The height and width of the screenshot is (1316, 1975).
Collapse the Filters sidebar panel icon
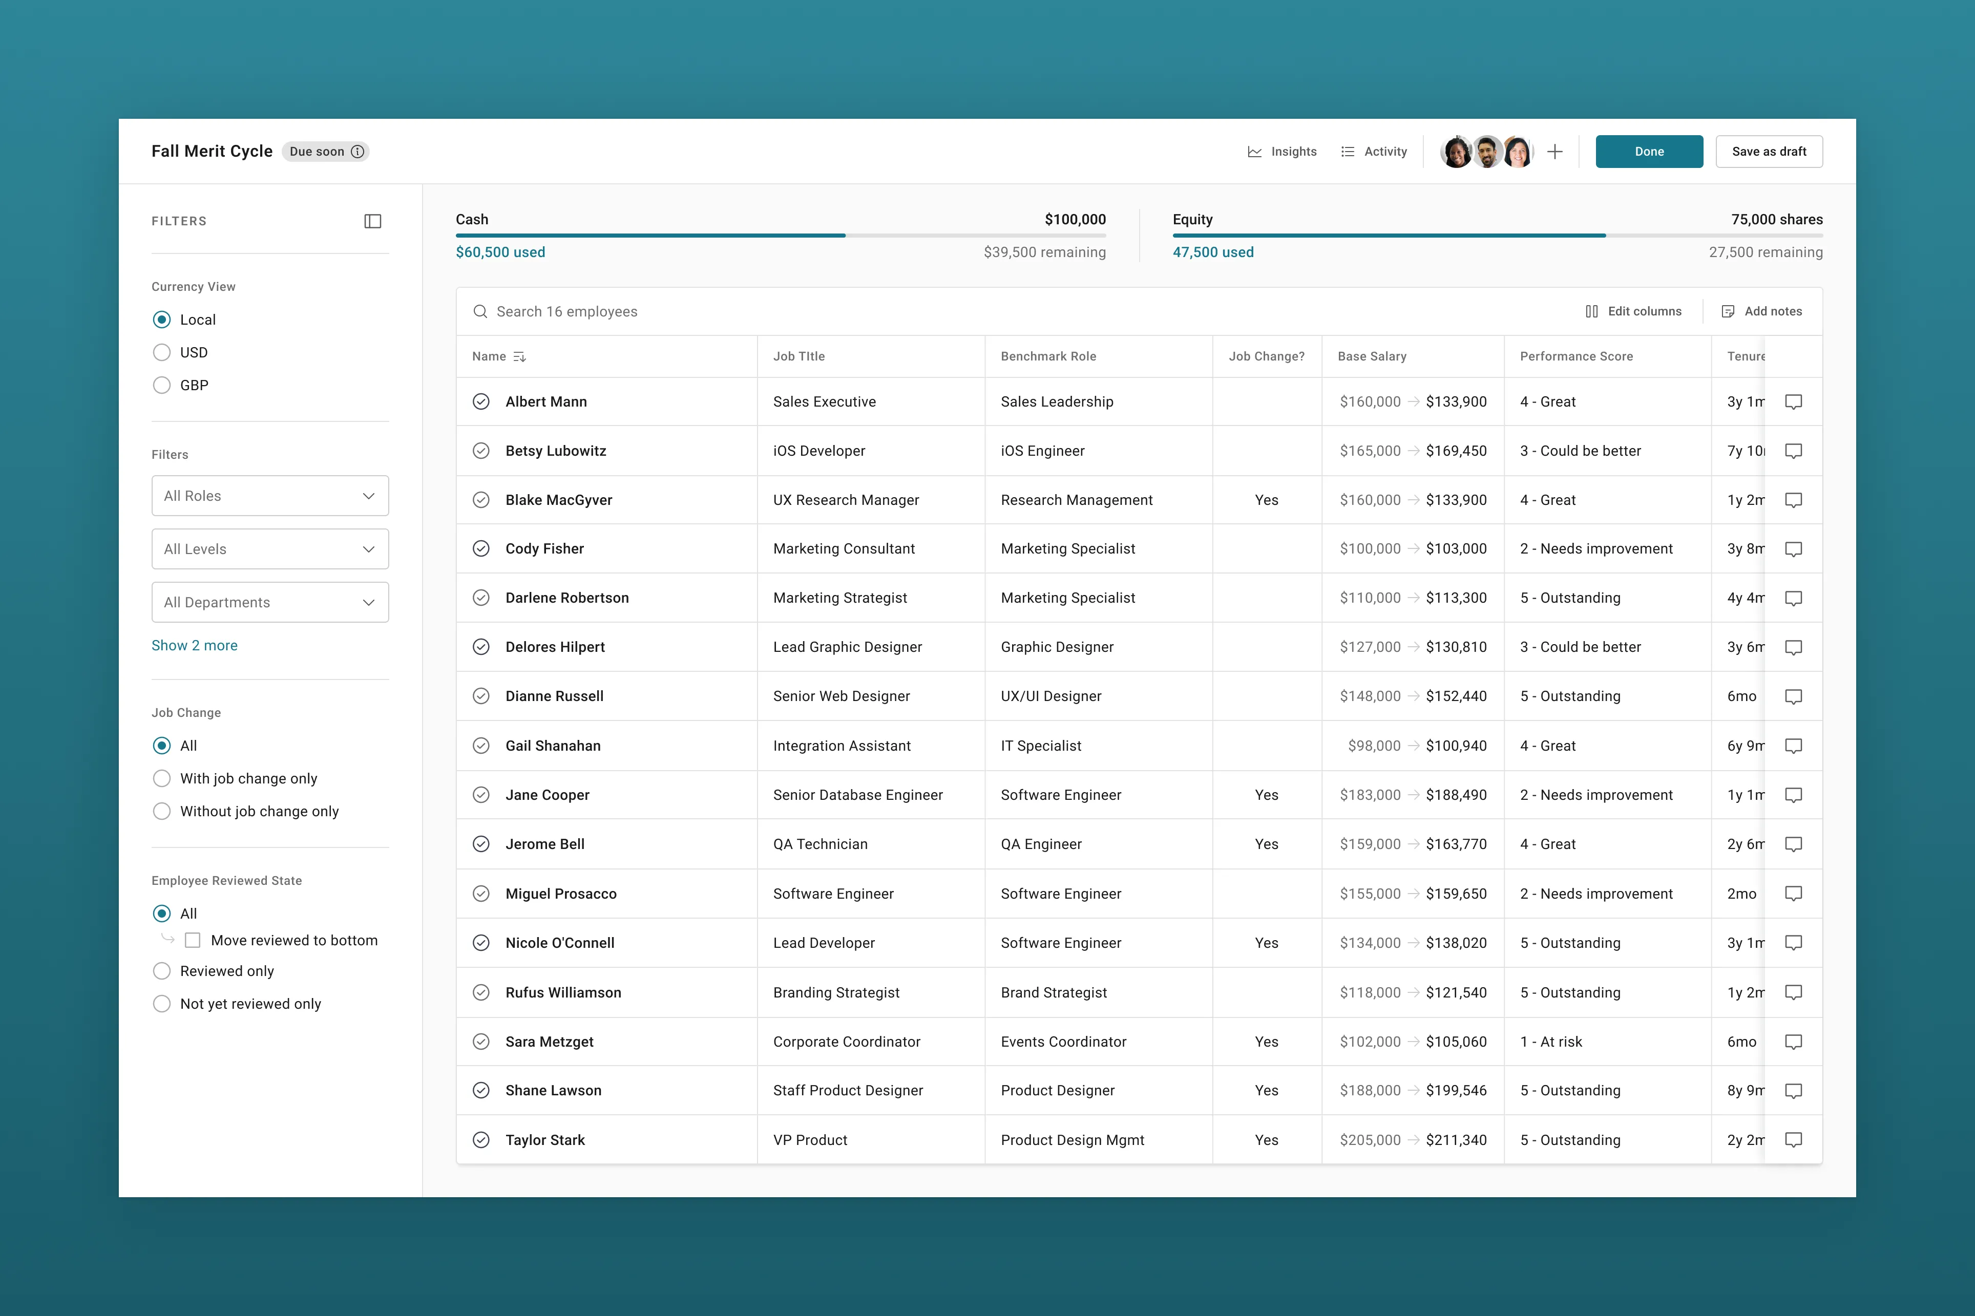(x=373, y=221)
